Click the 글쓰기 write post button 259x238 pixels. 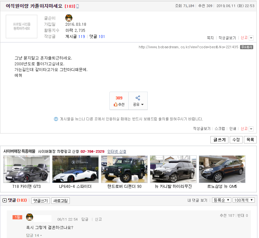(x=219, y=140)
